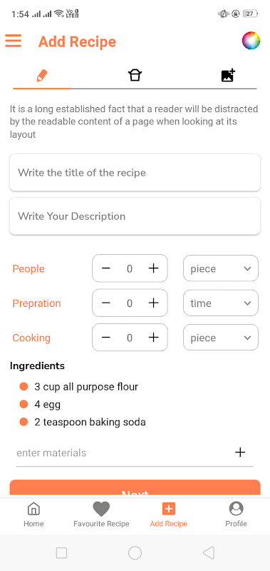270x571 pixels.
Task: Decrease People count with minus
Action: [x=105, y=269]
